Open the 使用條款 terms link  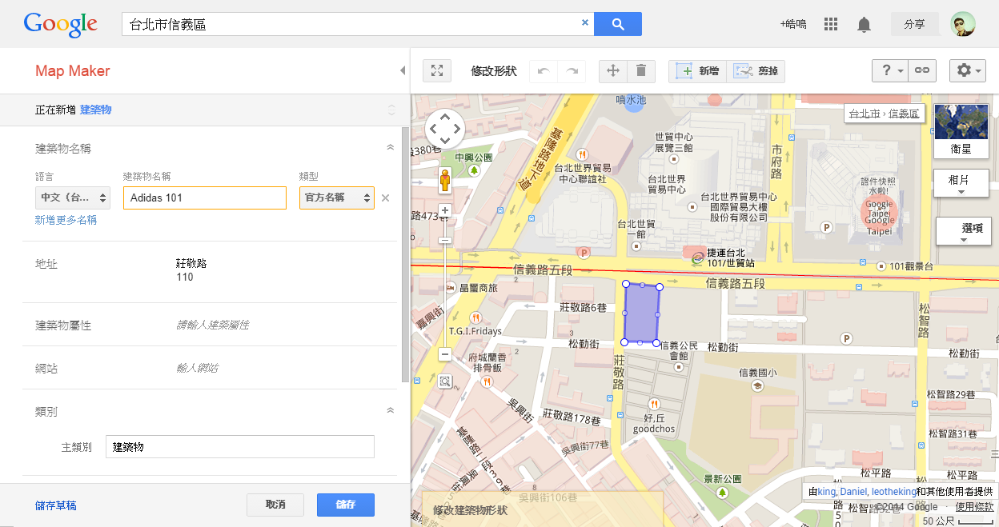tap(974, 507)
